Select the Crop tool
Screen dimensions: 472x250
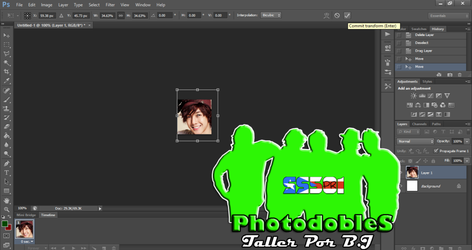point(6,72)
